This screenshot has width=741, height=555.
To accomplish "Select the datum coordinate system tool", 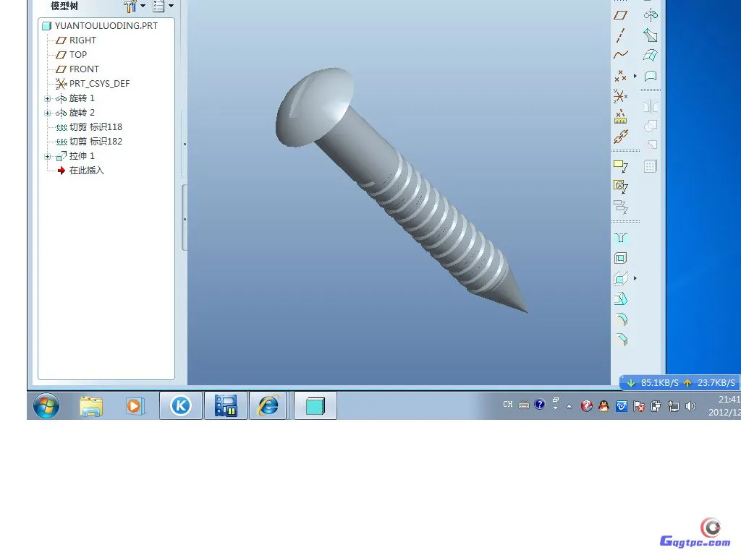I will click(620, 95).
